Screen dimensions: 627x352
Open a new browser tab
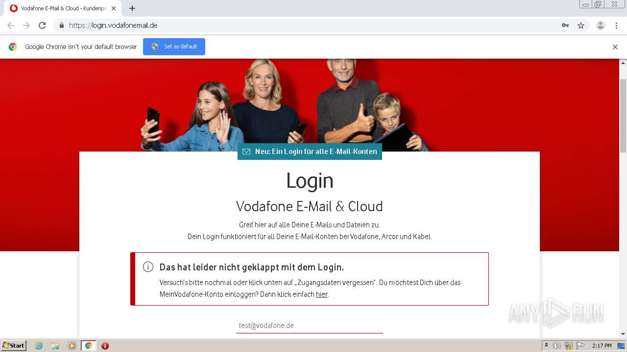(132, 8)
